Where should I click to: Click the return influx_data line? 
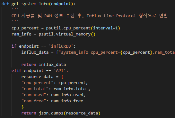click(x=44, y=65)
